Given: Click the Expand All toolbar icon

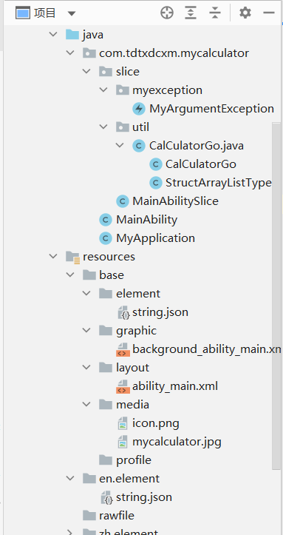Looking at the screenshot, I should pos(191,13).
